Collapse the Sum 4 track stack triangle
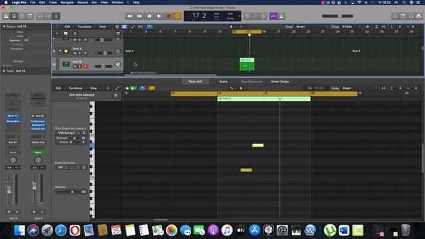 coord(60,50)
